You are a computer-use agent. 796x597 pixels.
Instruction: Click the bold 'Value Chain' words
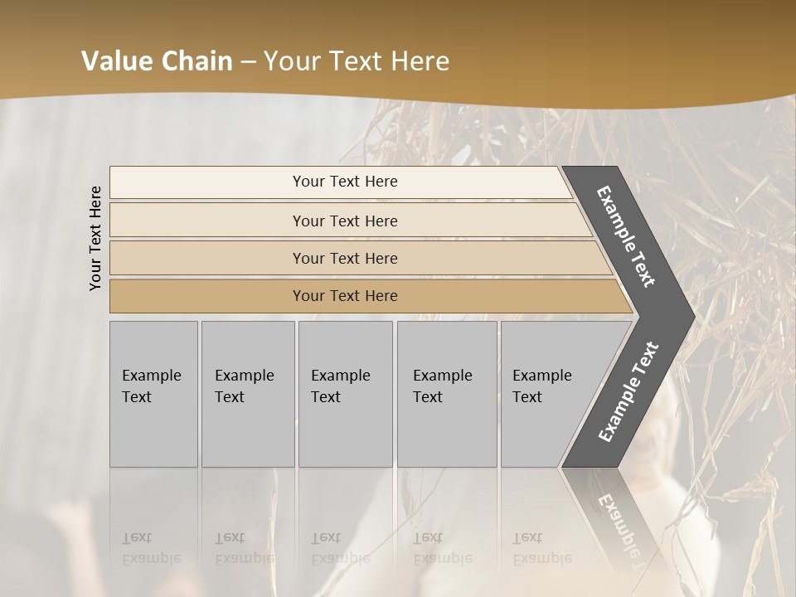click(157, 61)
